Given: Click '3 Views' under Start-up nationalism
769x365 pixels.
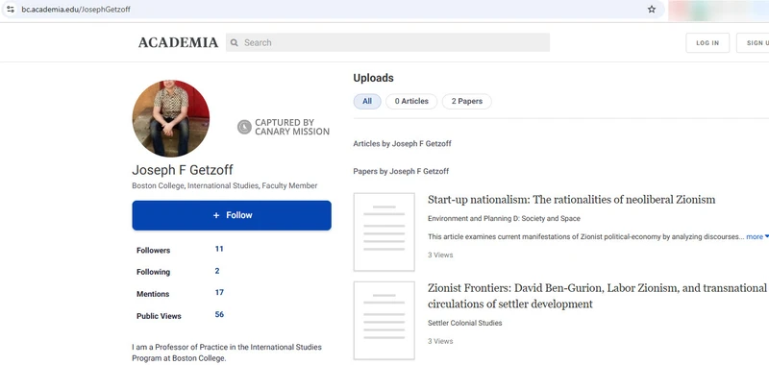Looking at the screenshot, I should [440, 255].
